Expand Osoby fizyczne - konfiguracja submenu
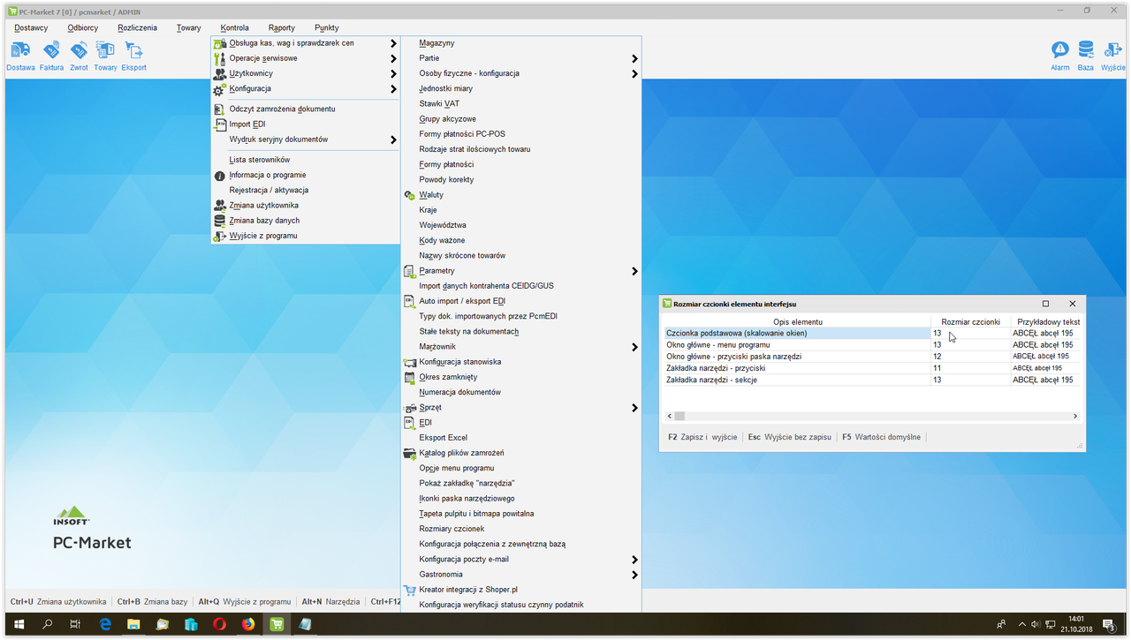Image resolution: width=1131 pixels, height=640 pixels. click(x=520, y=73)
